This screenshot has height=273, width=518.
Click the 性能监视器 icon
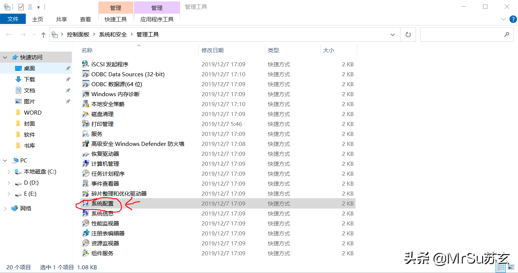pyautogui.click(x=85, y=223)
